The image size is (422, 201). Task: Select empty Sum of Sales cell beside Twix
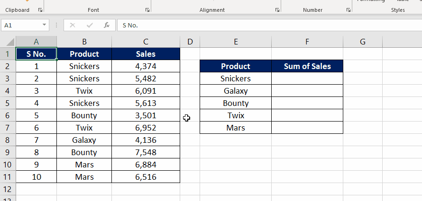pos(307,115)
